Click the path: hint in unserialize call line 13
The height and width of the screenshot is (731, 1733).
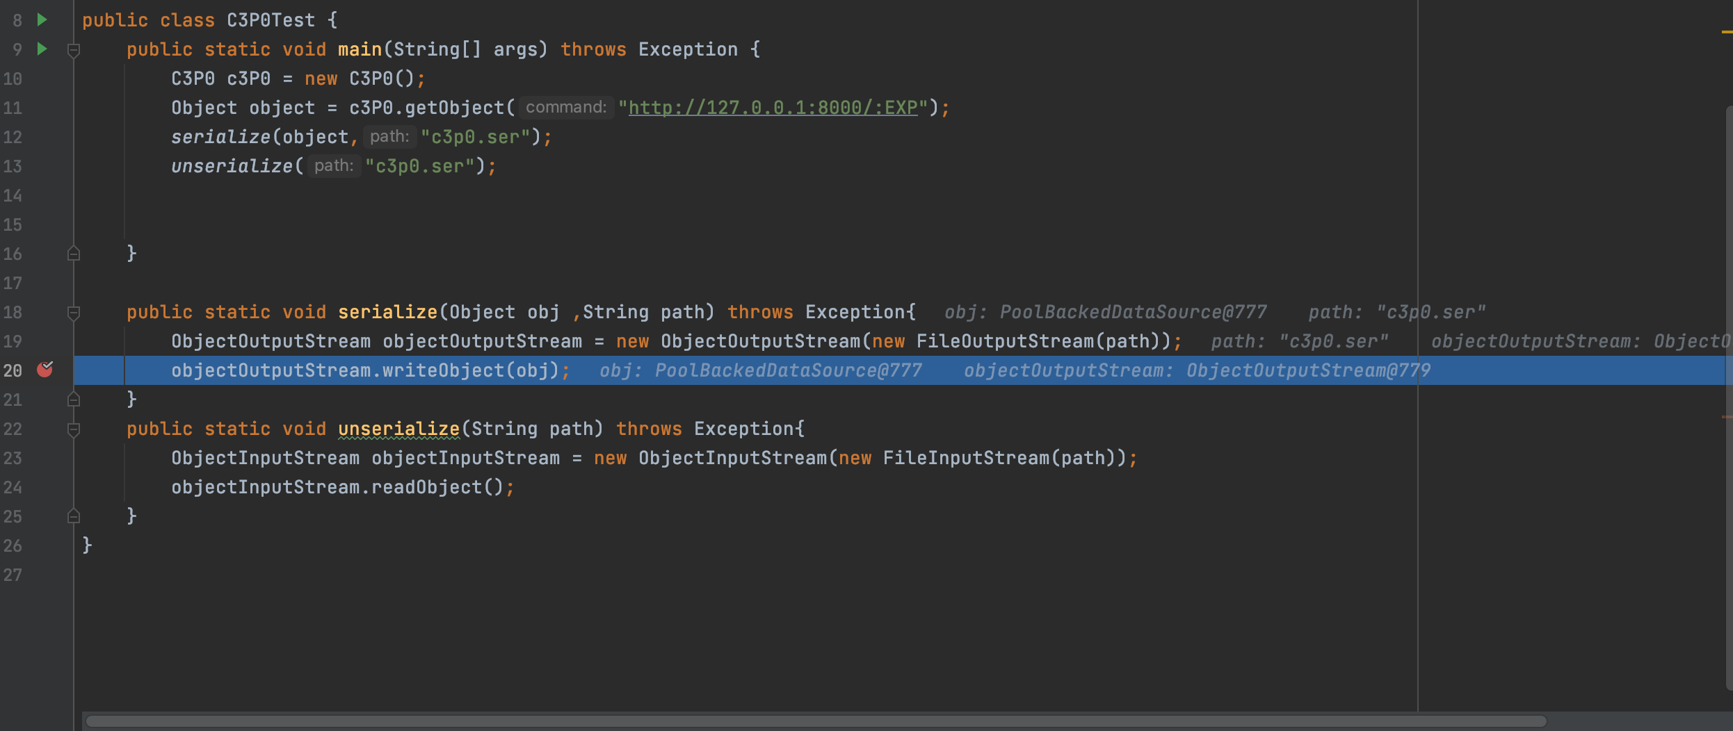334,165
